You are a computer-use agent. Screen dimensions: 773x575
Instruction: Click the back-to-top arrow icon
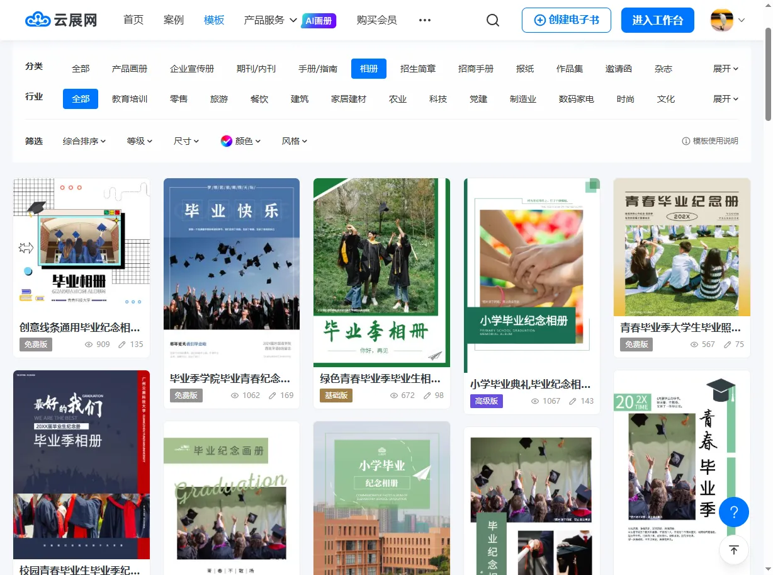click(x=734, y=550)
